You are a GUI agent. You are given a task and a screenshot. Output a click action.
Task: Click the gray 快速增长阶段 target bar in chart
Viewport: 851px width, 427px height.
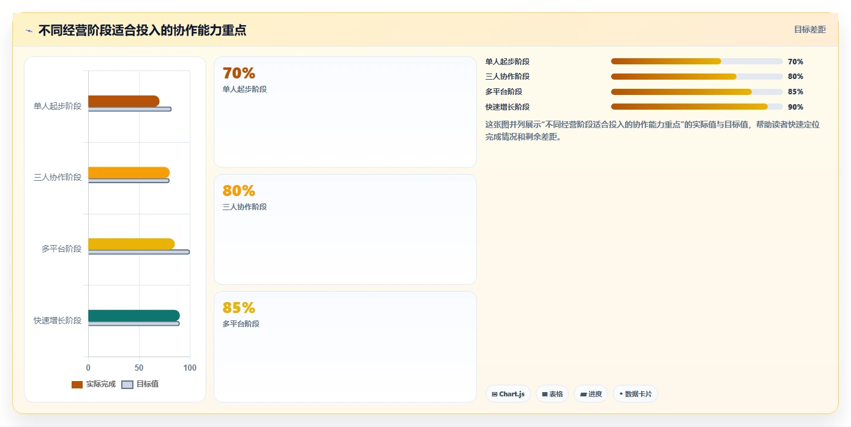point(133,323)
